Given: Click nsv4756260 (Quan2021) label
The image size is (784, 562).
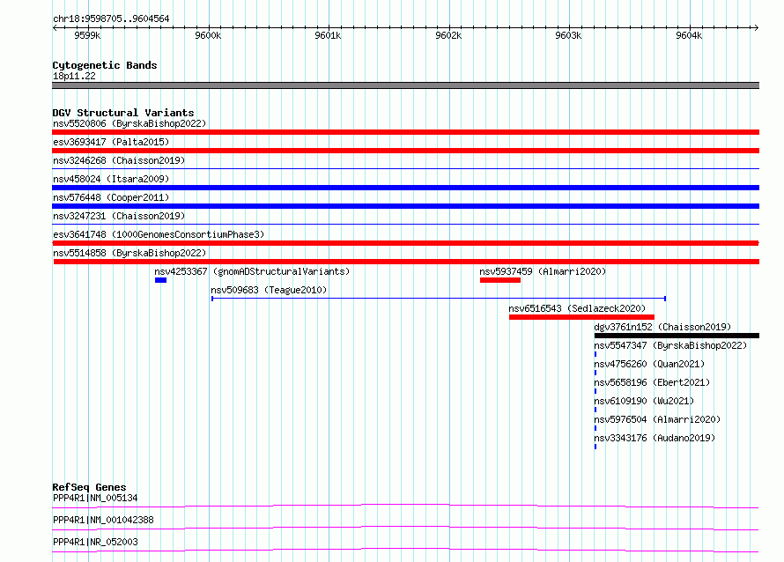Looking at the screenshot, I should tap(649, 364).
